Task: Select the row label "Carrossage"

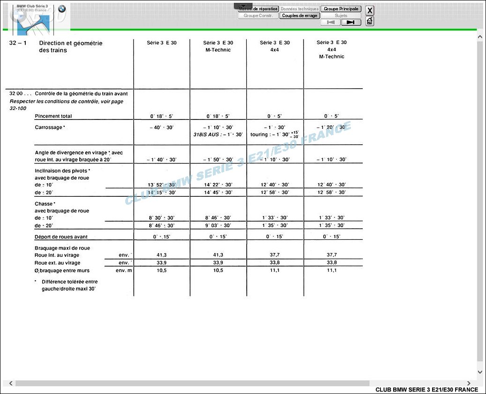Action: [50, 127]
